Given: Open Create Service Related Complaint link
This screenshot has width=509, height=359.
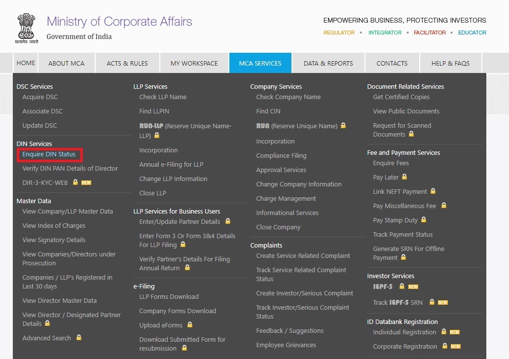Looking at the screenshot, I should 303,256.
